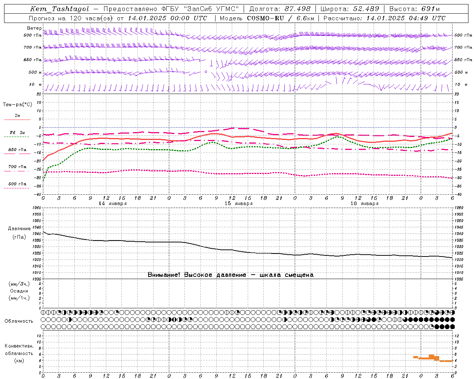Click the date label 15 января

pos(238,204)
